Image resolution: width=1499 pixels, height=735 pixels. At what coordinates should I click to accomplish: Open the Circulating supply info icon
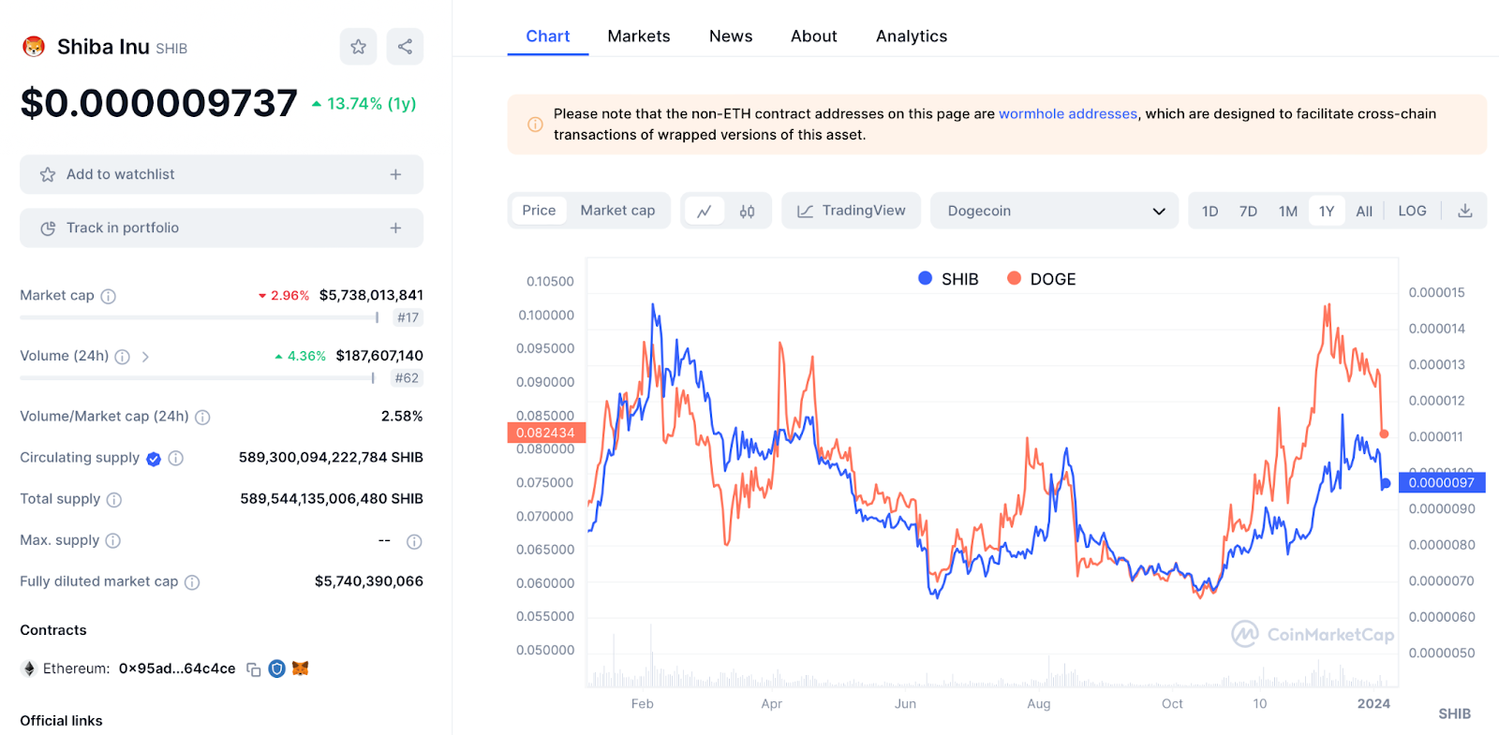175,459
